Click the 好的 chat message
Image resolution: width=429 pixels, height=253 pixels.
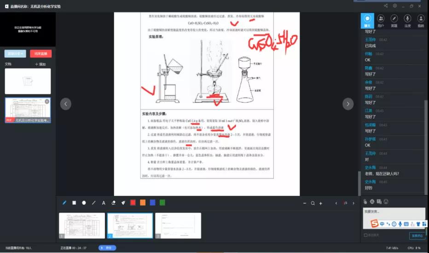[x=369, y=188]
